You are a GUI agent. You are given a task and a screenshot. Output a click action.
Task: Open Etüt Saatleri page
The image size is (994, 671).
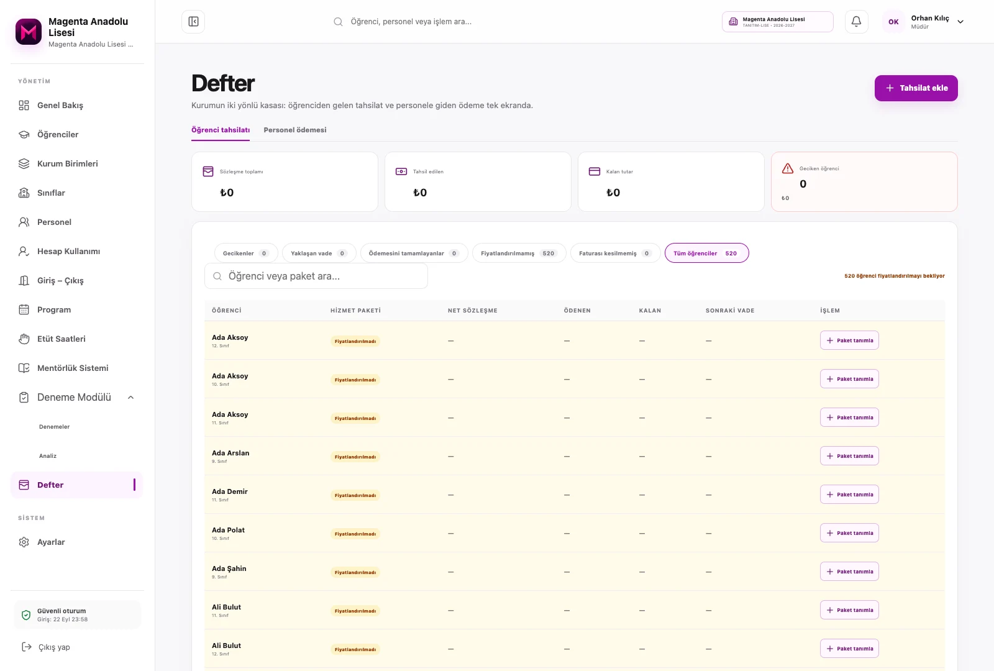(77, 339)
